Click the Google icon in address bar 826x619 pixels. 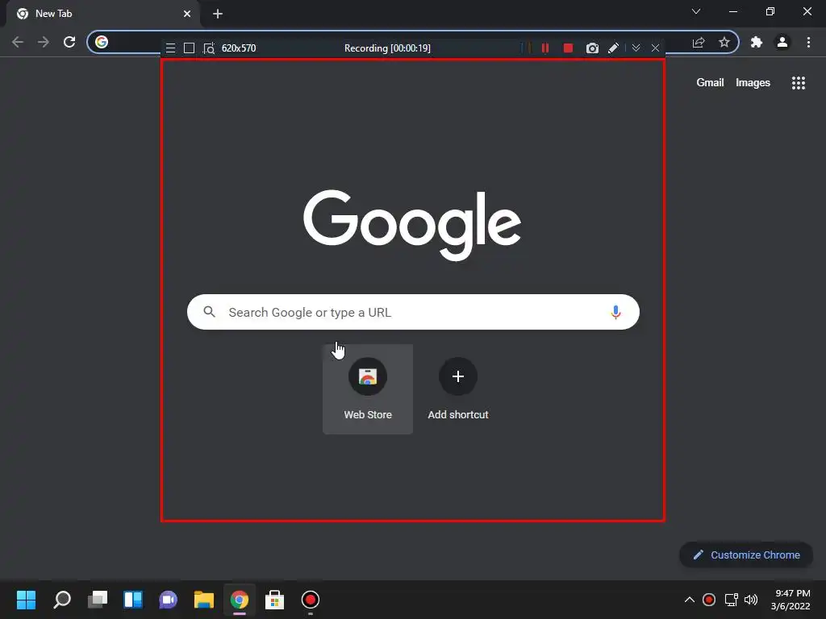pyautogui.click(x=102, y=42)
